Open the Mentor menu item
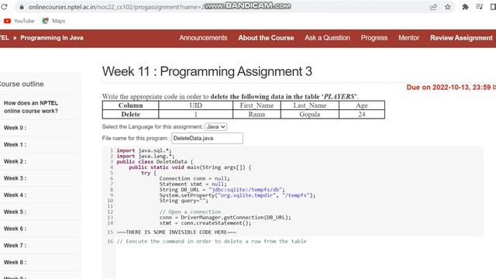The image size is (496, 279). (408, 38)
